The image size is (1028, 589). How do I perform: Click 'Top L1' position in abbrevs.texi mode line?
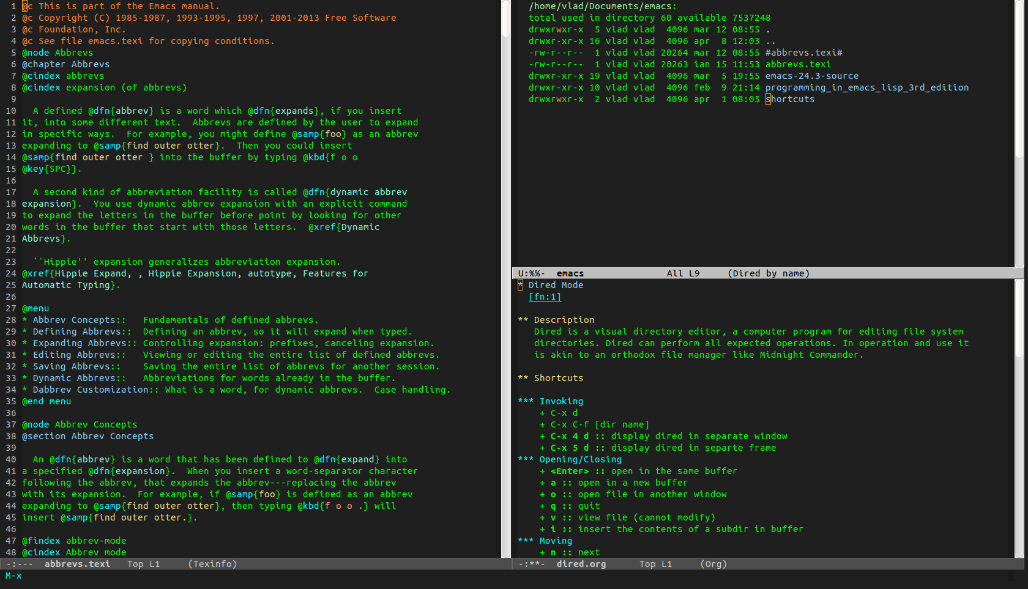pyautogui.click(x=143, y=564)
